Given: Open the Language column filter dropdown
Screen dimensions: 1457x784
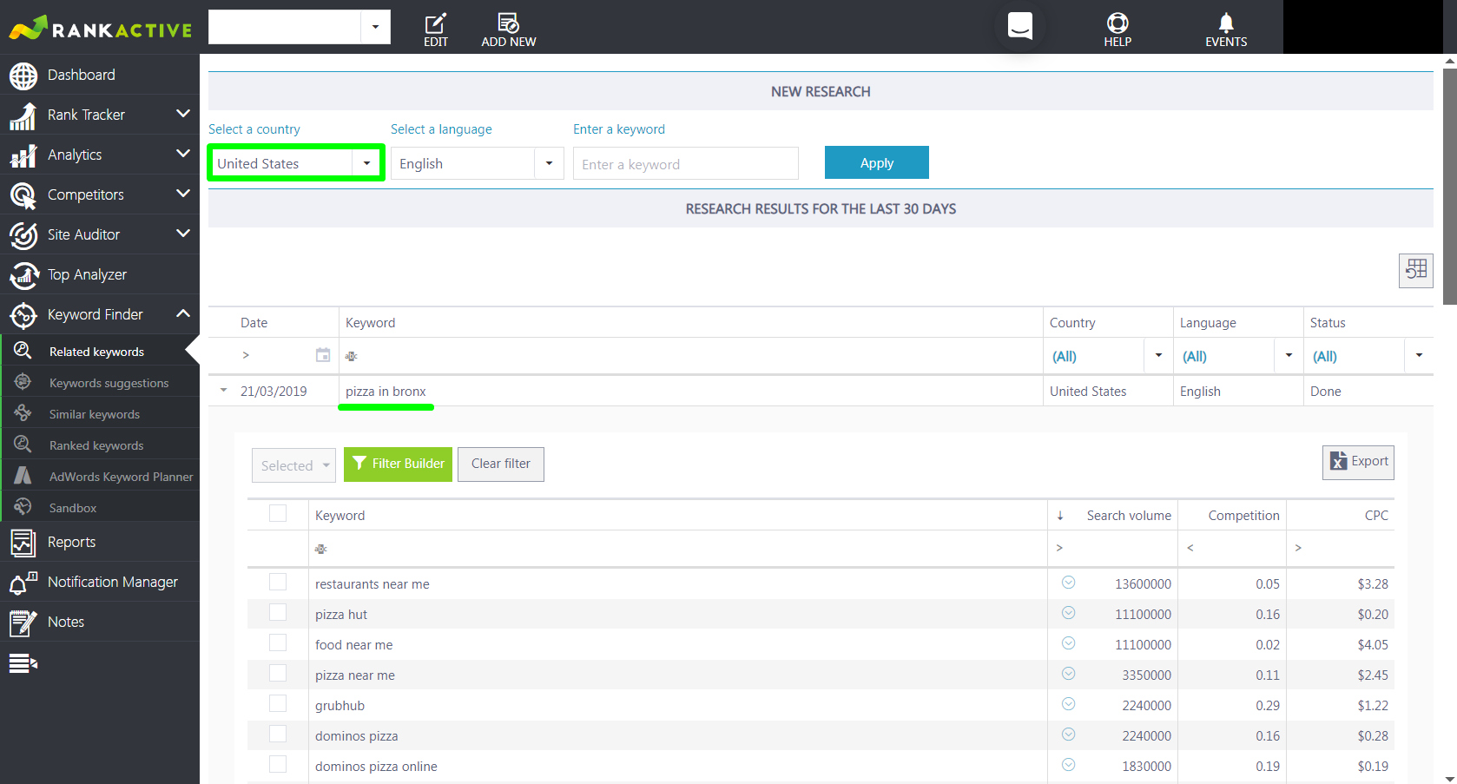Looking at the screenshot, I should point(1289,355).
